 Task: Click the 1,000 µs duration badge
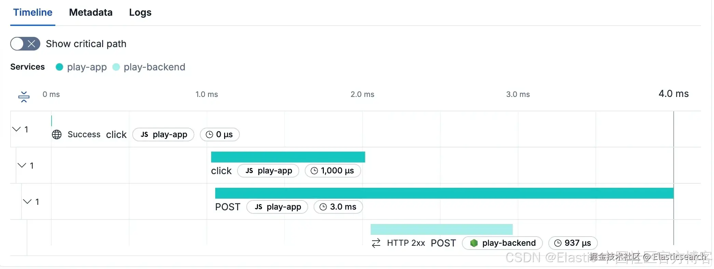point(333,171)
